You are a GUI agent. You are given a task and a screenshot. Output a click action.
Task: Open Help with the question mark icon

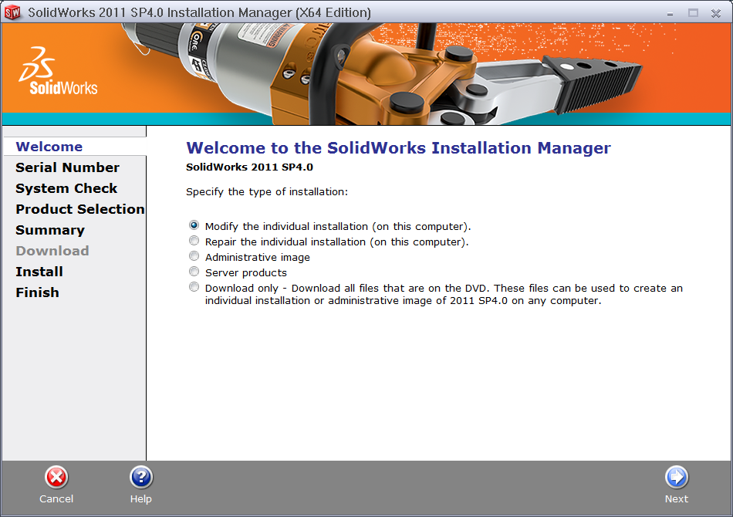[141, 478]
